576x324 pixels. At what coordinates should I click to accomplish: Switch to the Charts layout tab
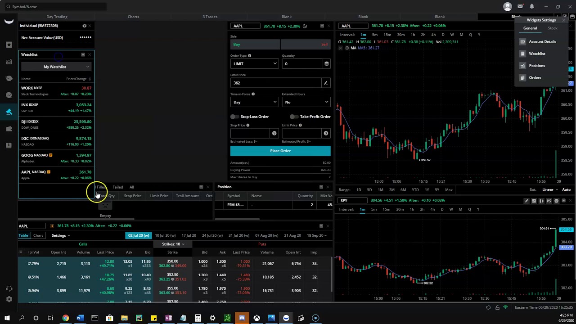click(x=133, y=17)
